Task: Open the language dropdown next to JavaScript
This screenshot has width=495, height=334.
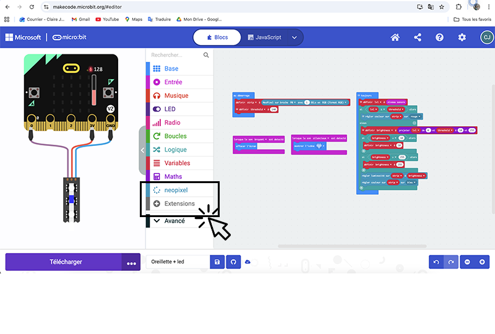Action: pos(295,37)
